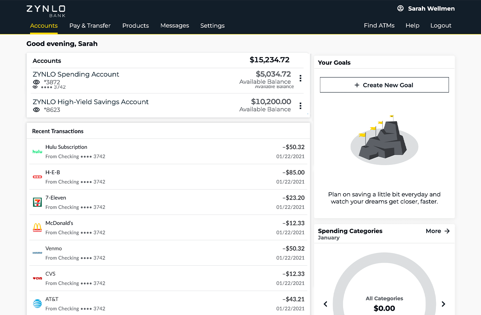Click the Create New Goal button
The height and width of the screenshot is (315, 481).
point(384,85)
